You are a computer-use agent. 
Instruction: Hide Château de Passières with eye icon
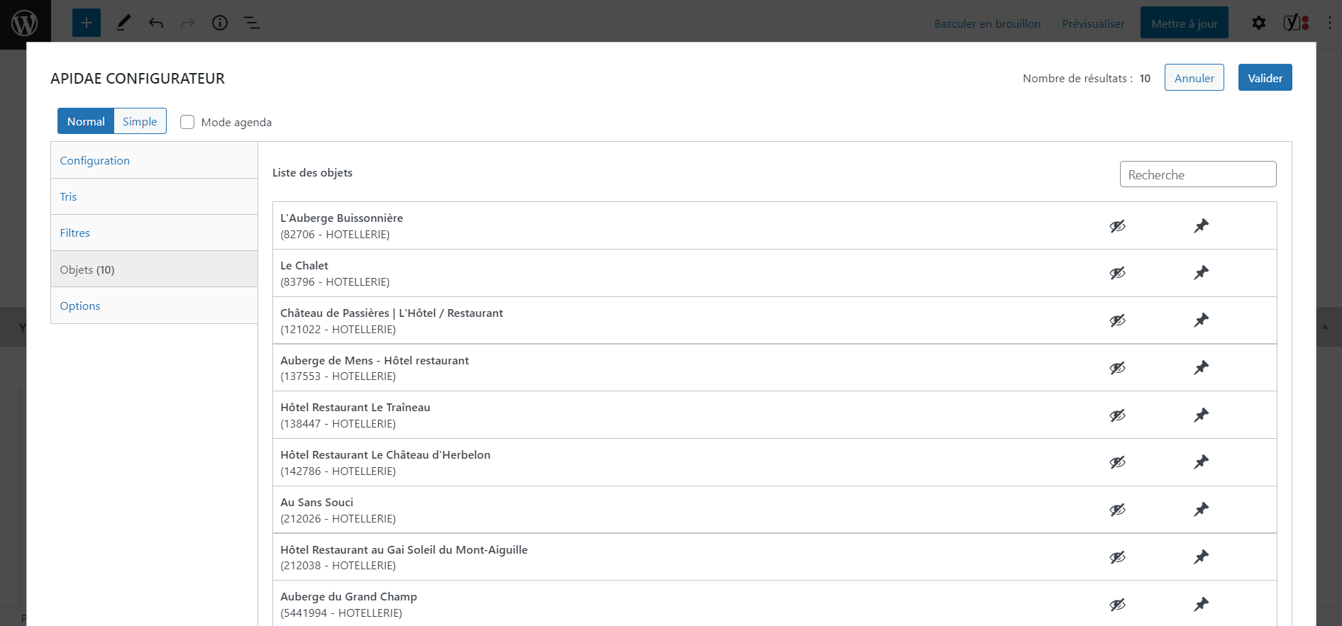click(1118, 320)
